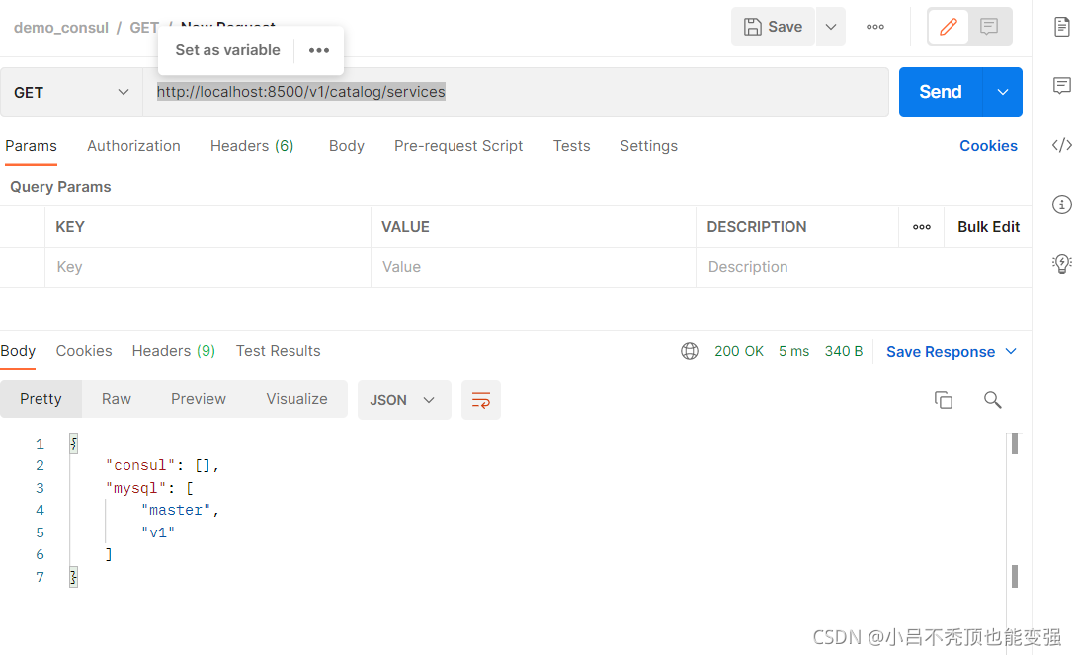
Task: Select the Authorization tab
Action: click(x=133, y=146)
